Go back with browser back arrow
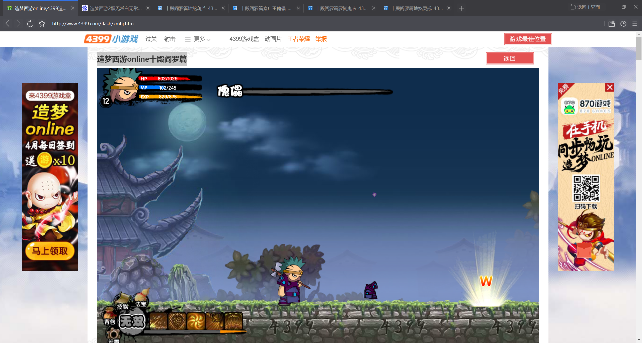 8,24
